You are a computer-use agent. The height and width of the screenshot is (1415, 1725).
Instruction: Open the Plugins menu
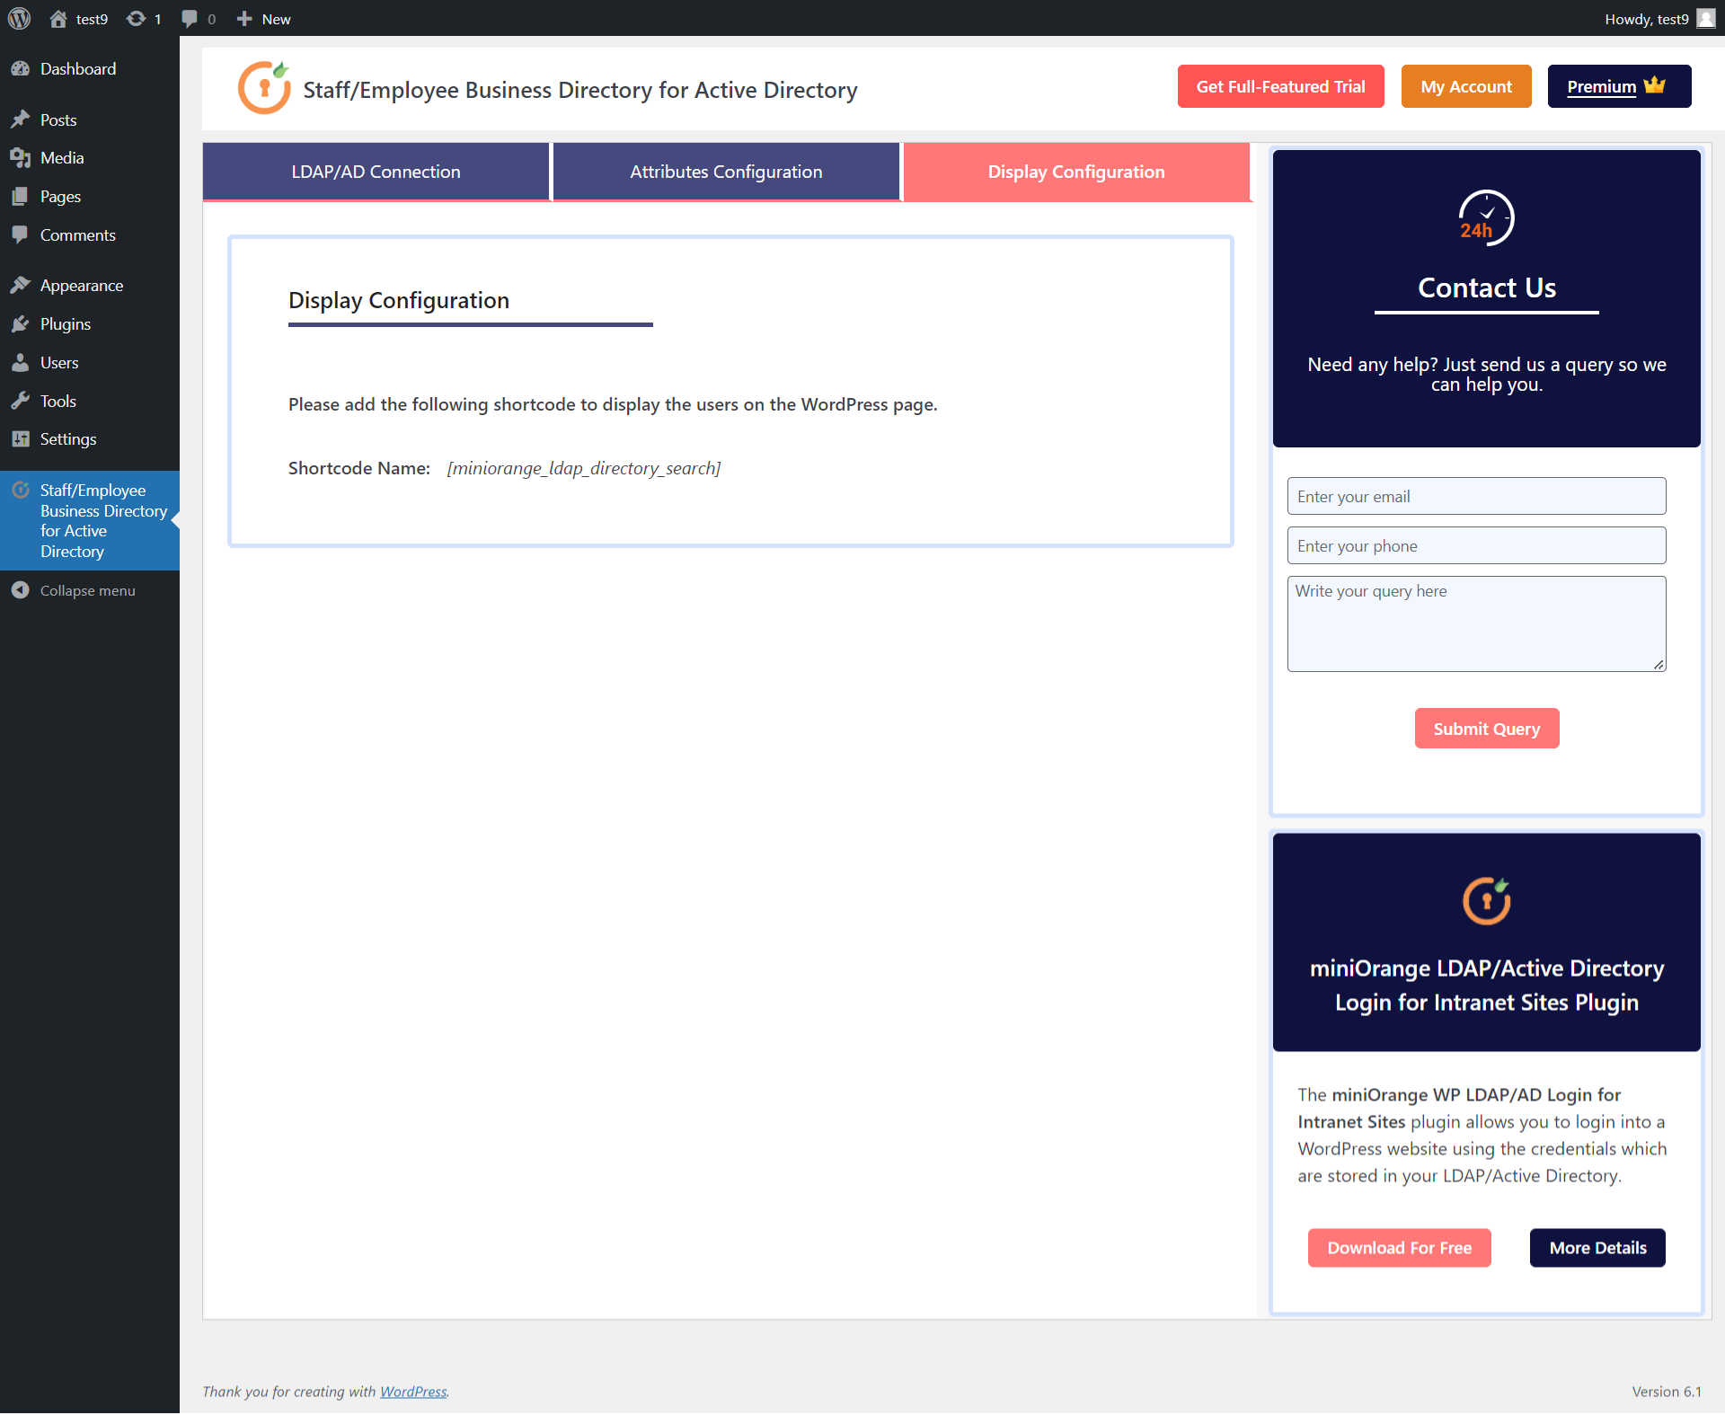90,324
